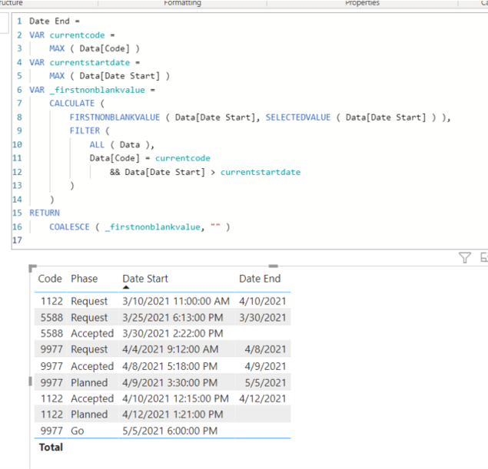
Task: Select the 'Go' phase cell
Action: tap(78, 431)
